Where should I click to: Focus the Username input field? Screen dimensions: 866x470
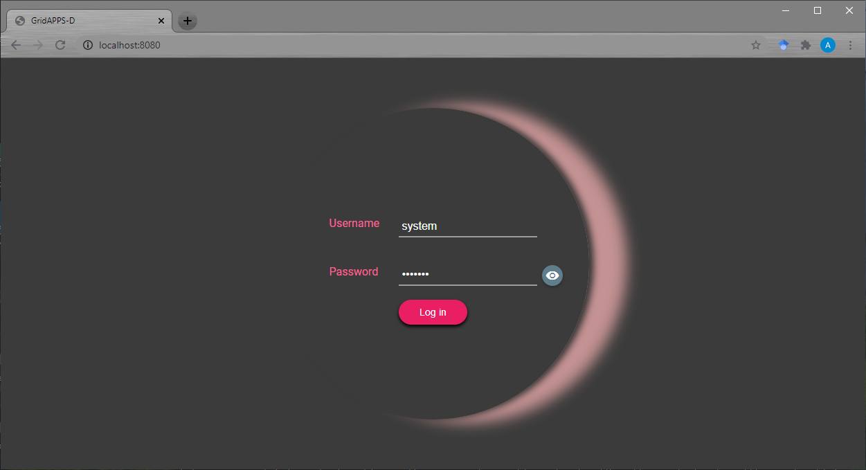tap(468, 226)
